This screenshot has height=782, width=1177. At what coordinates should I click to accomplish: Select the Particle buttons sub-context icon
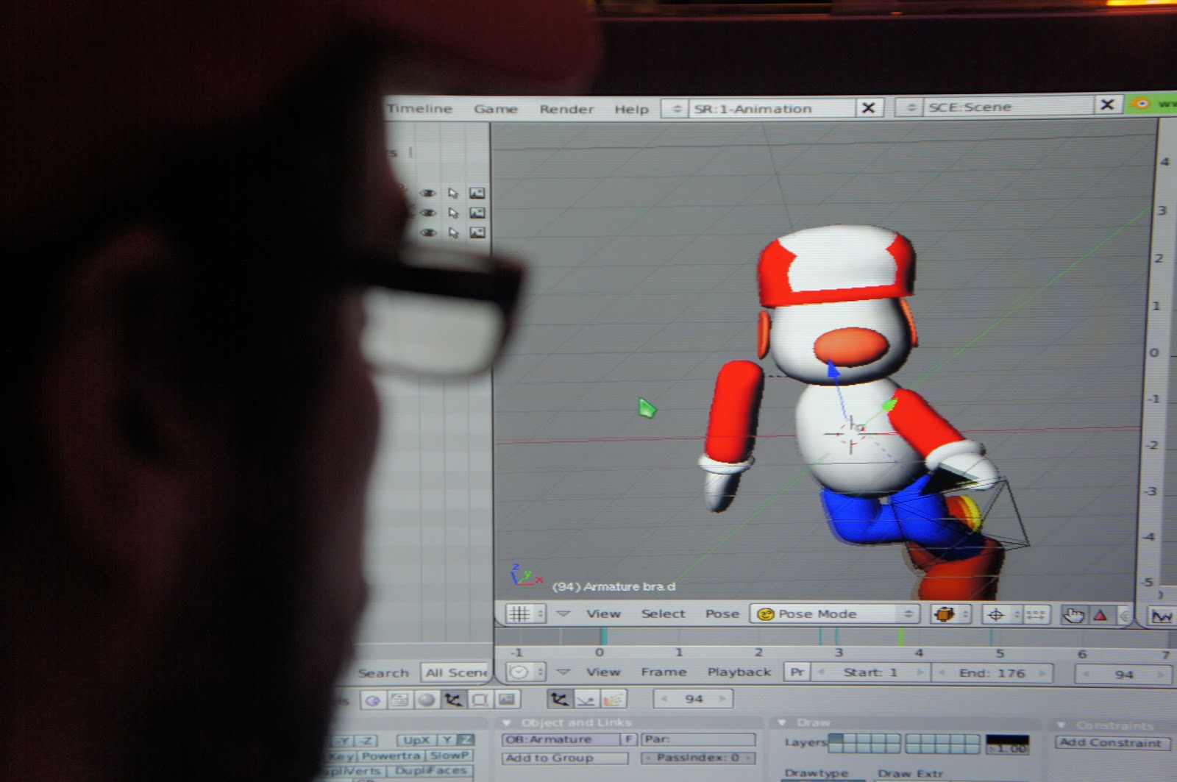pos(613,699)
